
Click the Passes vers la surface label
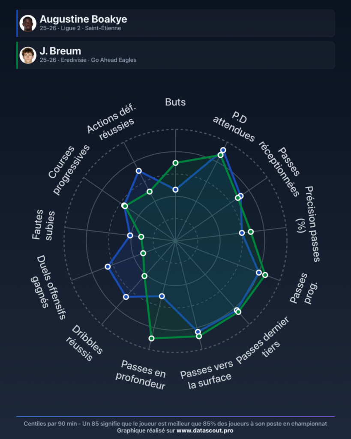click(207, 374)
